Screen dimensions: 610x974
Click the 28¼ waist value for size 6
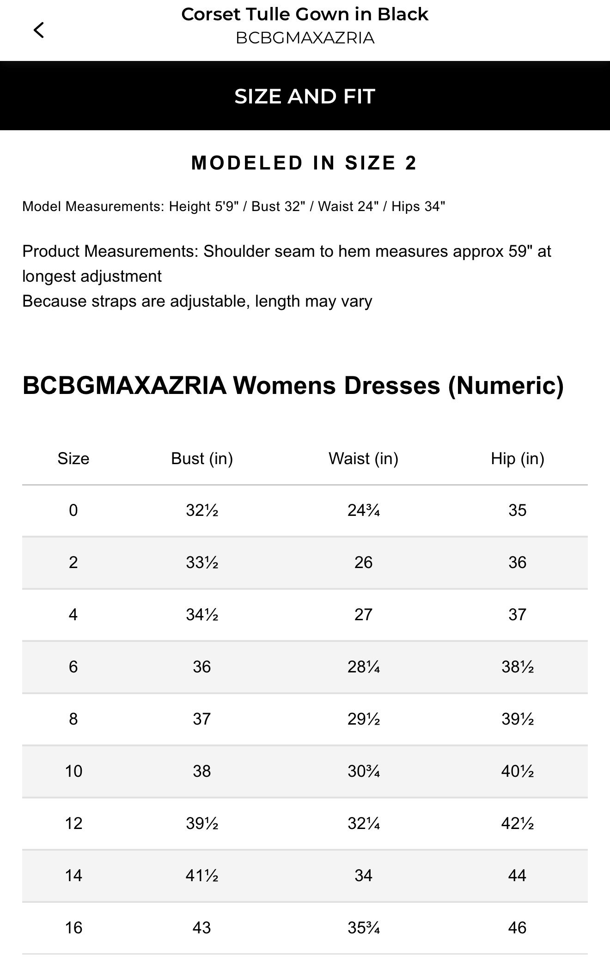(364, 667)
